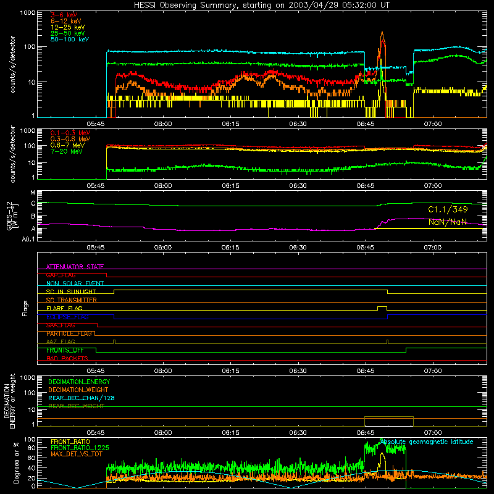Image resolution: width=494 pixels, height=494 pixels.
Task: Select the 3-6 keV legend label
Action: [64, 15]
